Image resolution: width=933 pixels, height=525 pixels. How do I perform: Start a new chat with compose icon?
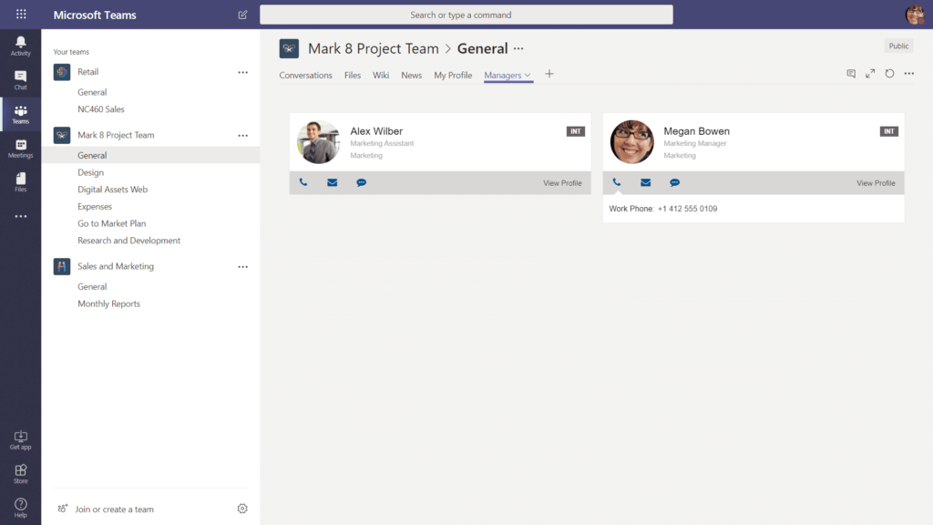click(x=242, y=15)
